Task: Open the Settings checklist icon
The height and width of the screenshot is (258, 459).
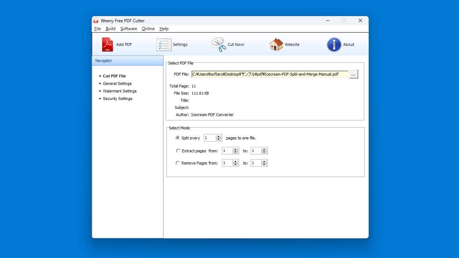Action: coord(164,45)
